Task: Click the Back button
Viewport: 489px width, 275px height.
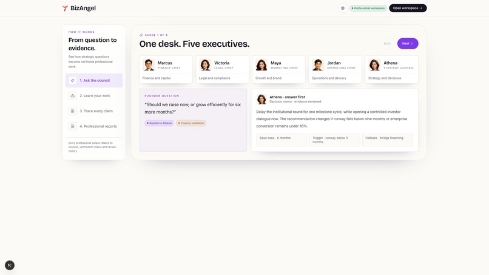Action: [x=387, y=43]
